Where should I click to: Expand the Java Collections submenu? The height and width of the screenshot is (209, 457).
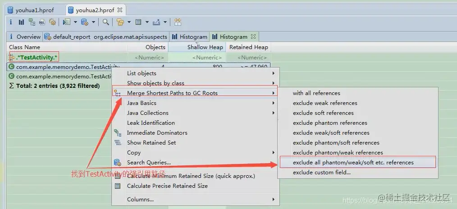click(196, 113)
